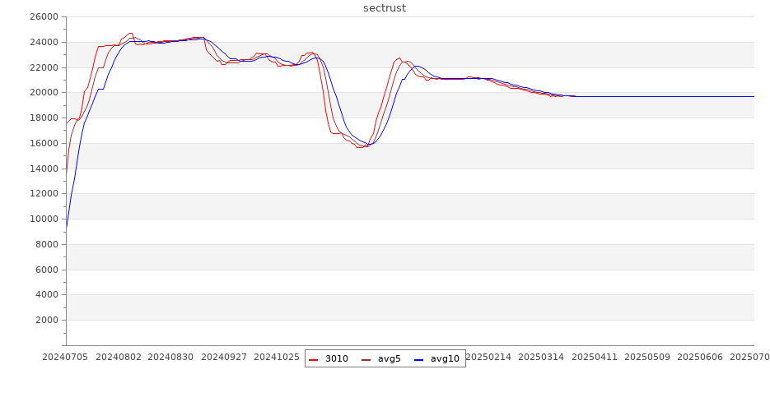Image resolution: width=770 pixels, height=411 pixels.
Task: Click y-axis label 18000
Action: pyautogui.click(x=44, y=118)
